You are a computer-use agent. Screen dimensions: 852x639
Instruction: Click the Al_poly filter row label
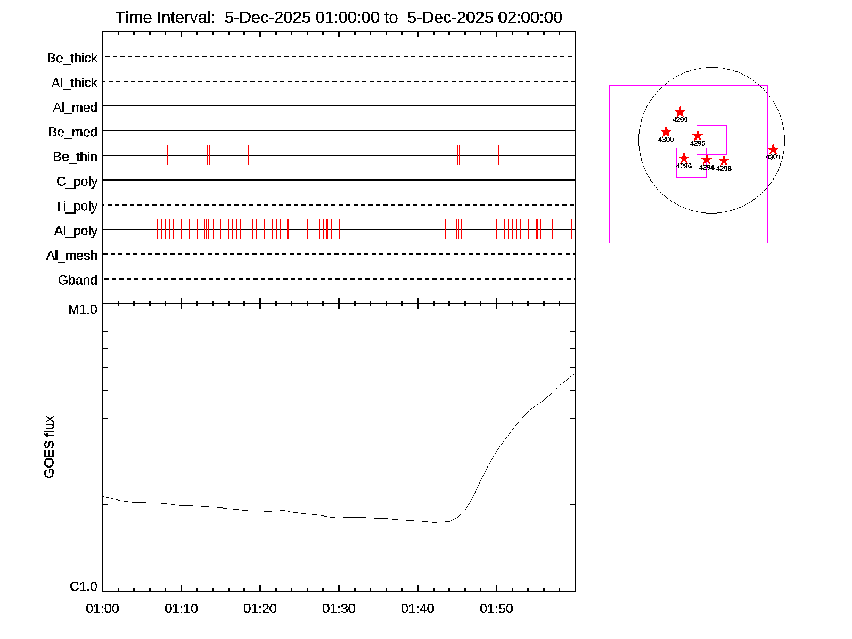tap(76, 231)
